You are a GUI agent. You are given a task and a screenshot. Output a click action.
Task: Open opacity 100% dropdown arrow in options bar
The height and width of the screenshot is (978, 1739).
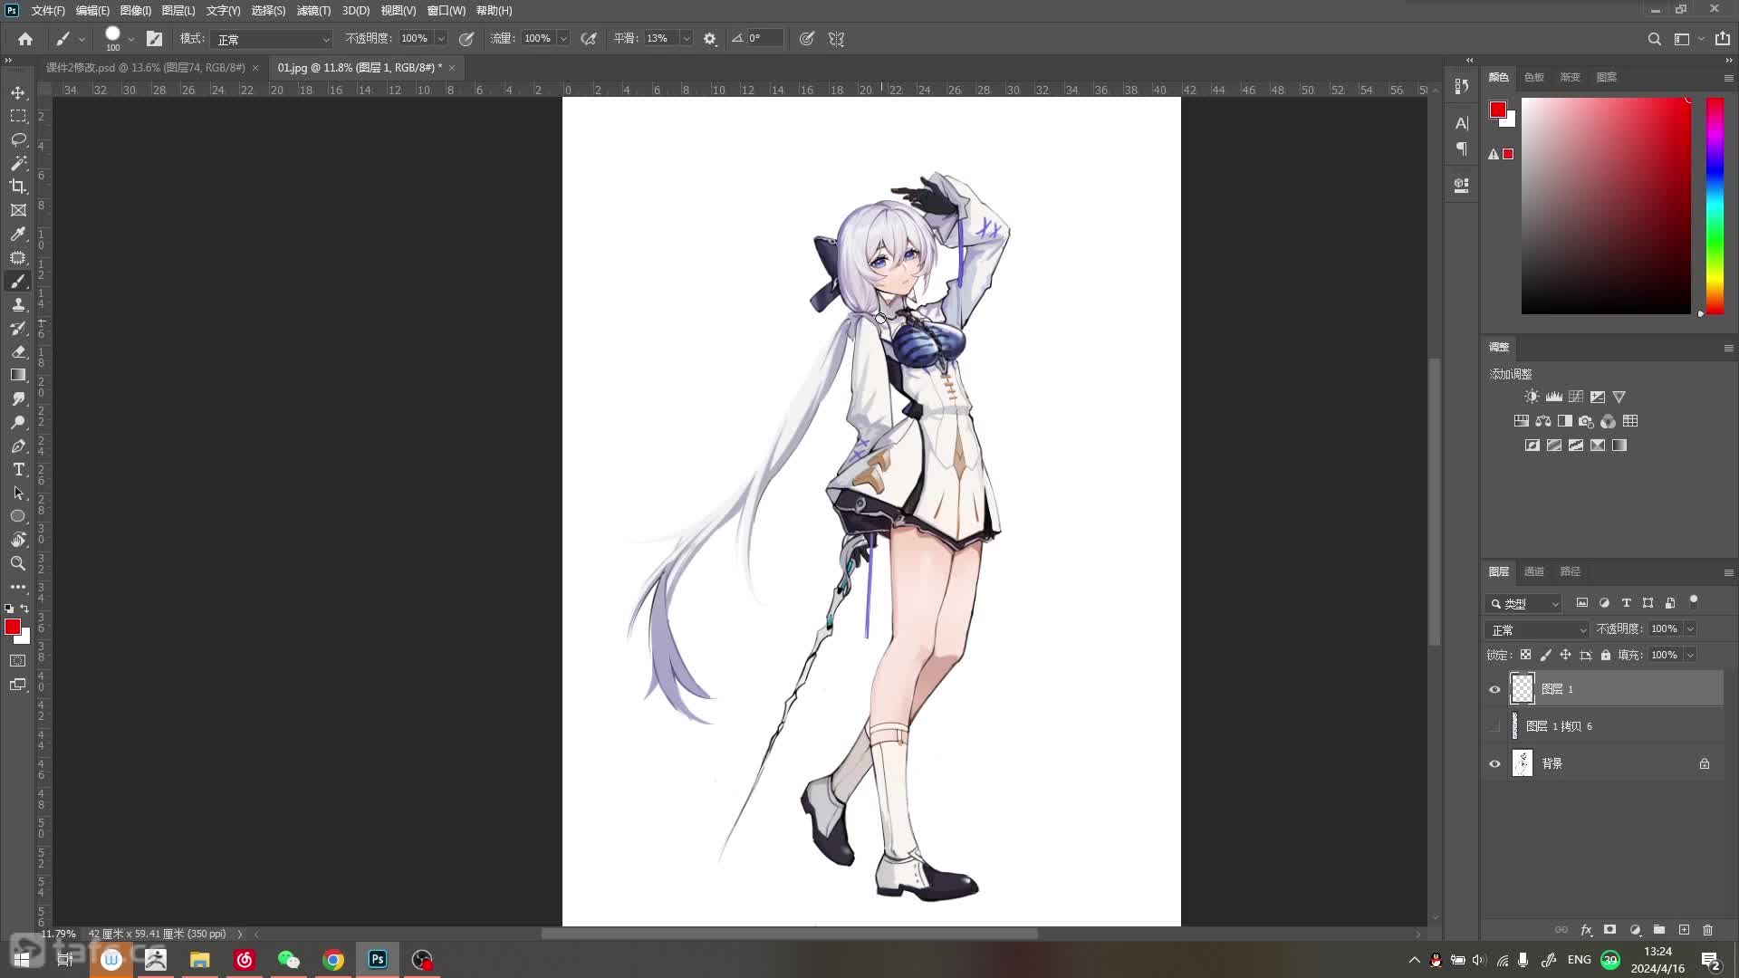[x=441, y=39]
